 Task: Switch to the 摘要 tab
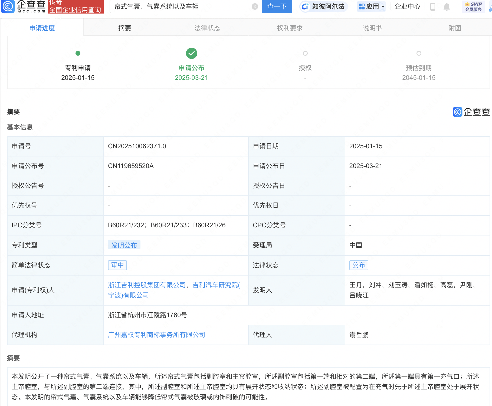(x=125, y=28)
